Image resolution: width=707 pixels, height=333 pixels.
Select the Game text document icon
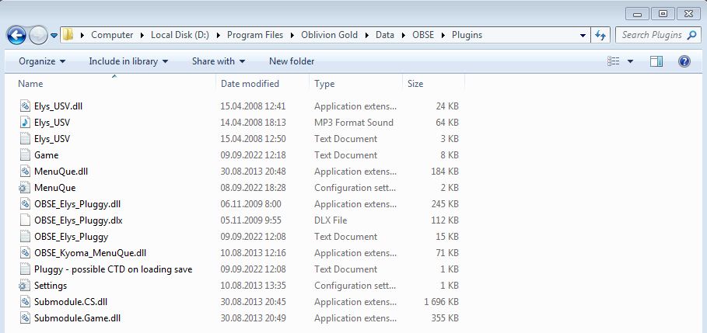point(25,154)
